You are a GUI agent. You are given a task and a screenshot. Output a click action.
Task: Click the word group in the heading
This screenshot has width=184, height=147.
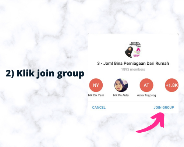[x=71, y=74]
